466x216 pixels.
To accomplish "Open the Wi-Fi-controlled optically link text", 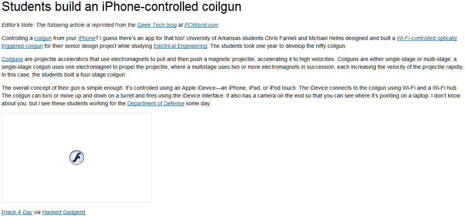I will [427, 38].
